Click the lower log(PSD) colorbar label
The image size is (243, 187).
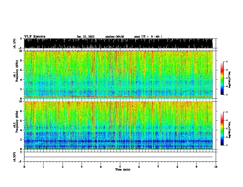coord(229,130)
